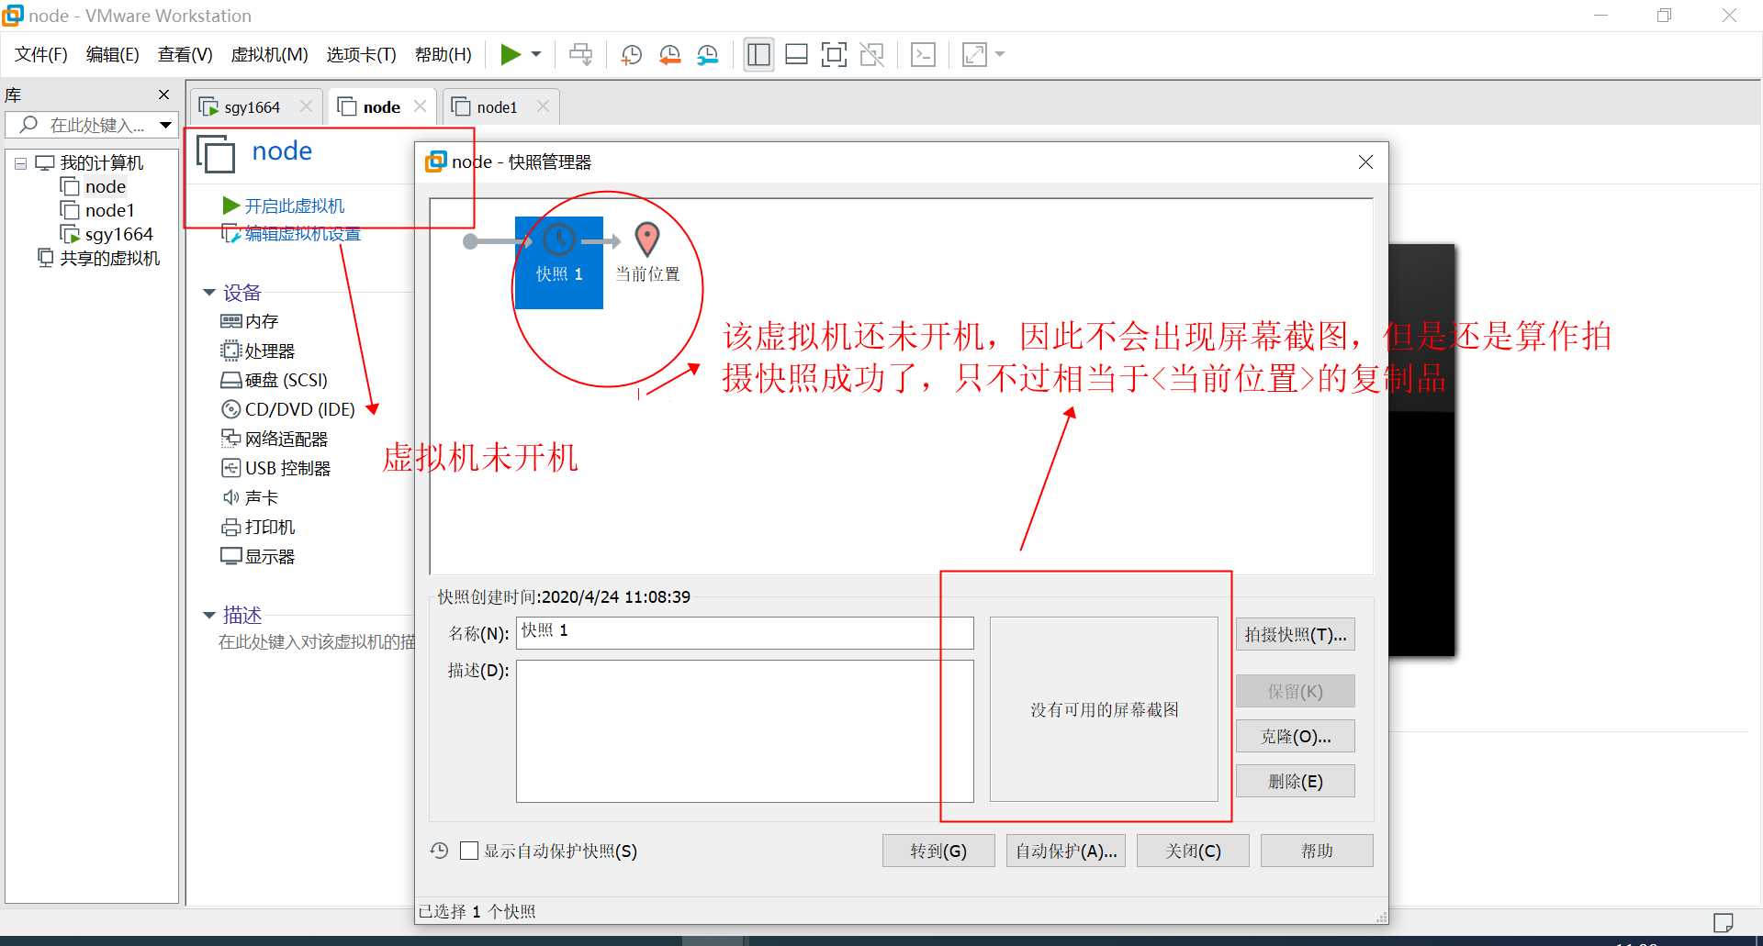Open the library search dropdown arrow
Viewport: 1763px width, 946px height.
coord(166,125)
